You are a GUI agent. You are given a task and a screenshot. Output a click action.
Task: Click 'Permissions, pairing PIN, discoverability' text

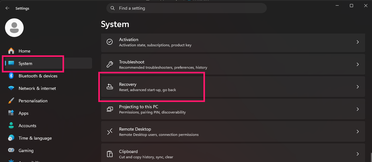(x=152, y=112)
